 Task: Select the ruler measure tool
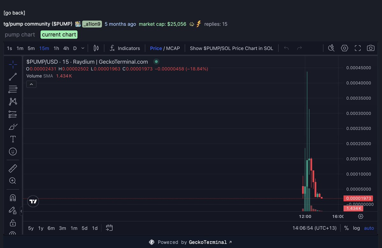click(13, 168)
